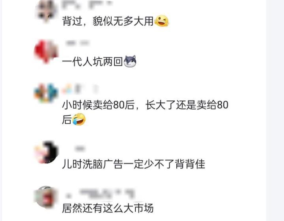
Task: Select the comment 儿时洗脑广告一定少不了背背佳
Action: [133, 164]
